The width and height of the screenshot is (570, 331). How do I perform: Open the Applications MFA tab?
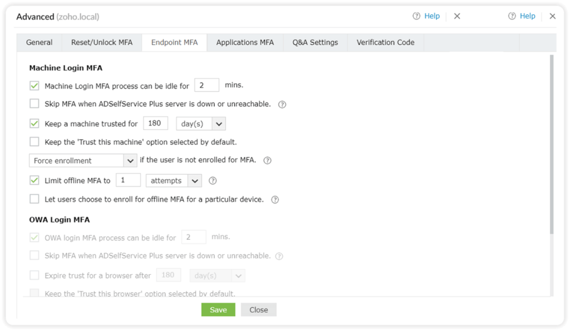(x=245, y=42)
